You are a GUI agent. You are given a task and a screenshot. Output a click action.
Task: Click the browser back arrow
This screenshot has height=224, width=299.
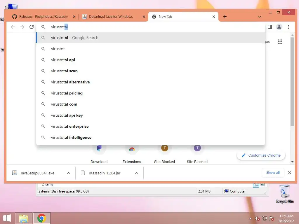pyautogui.click(x=13, y=27)
